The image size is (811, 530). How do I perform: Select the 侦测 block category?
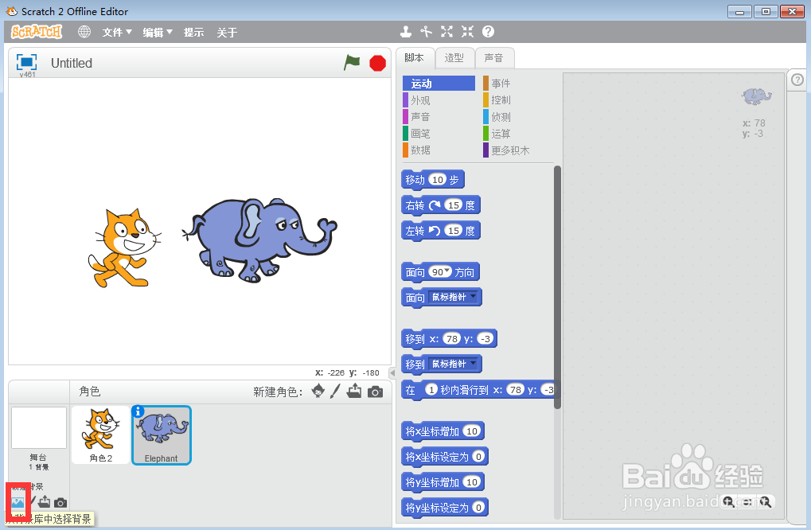pyautogui.click(x=517, y=117)
